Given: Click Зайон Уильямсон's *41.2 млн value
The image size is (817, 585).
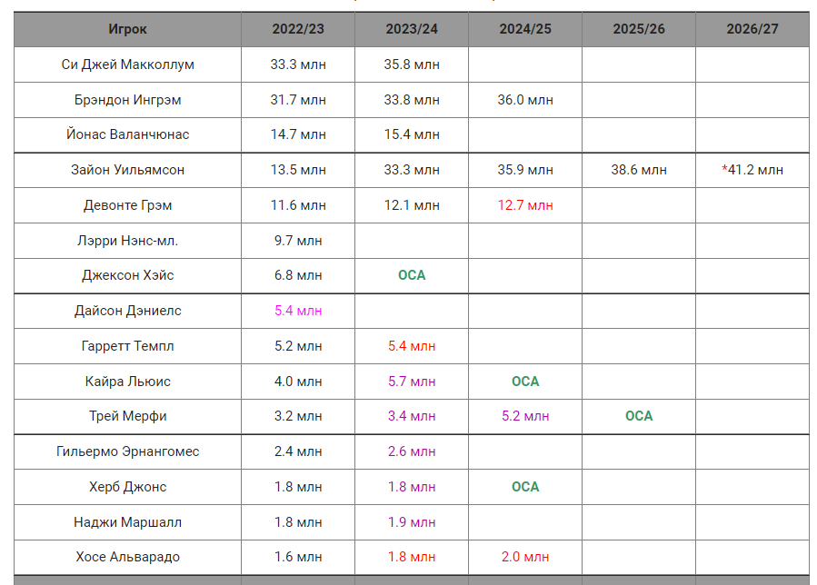Looking at the screenshot, I should pyautogui.click(x=752, y=170).
